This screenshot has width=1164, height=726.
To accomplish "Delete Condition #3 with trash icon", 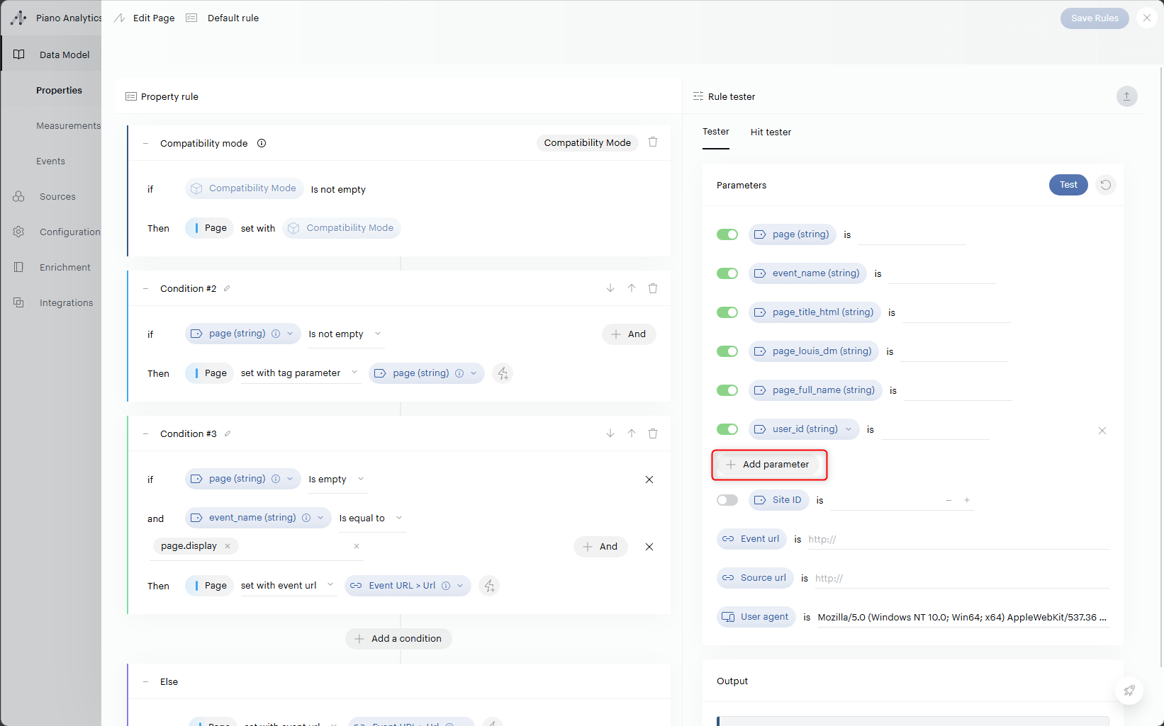I will [653, 433].
